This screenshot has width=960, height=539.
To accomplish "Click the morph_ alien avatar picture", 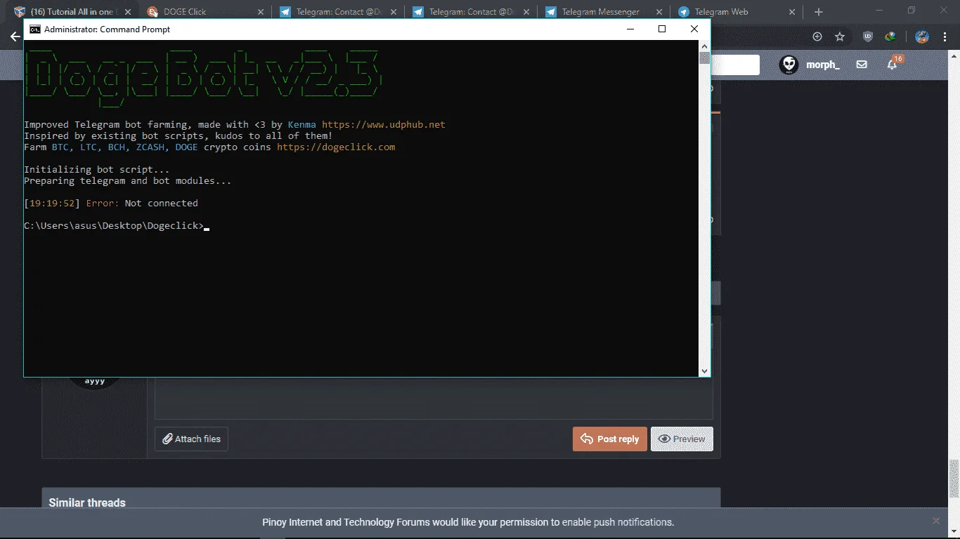I will 789,65.
